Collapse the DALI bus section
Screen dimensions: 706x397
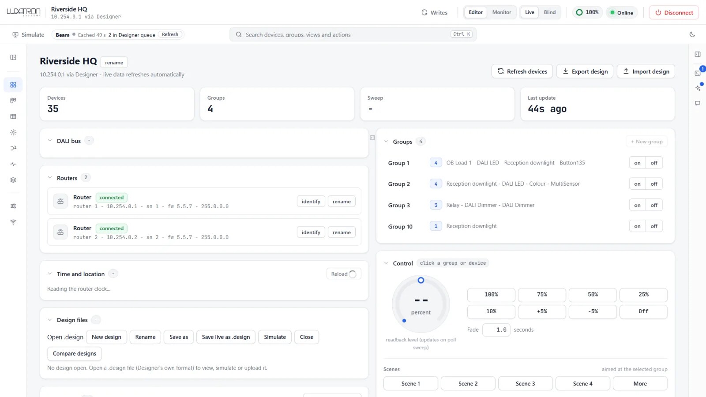(x=50, y=141)
